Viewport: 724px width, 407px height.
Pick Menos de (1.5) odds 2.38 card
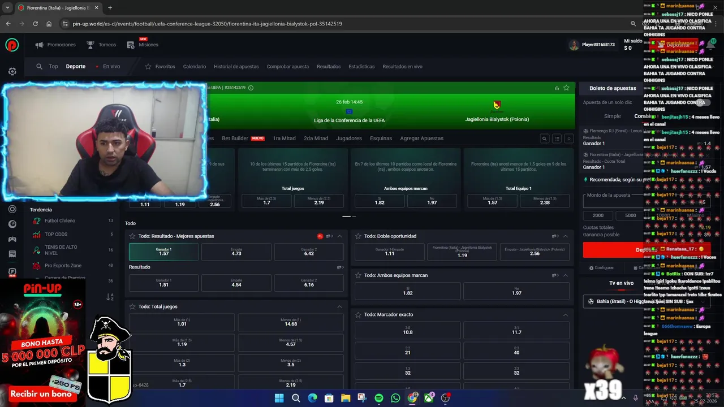click(545, 201)
